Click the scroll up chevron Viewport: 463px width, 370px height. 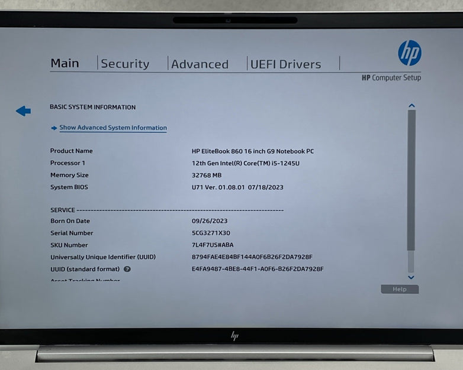click(411, 106)
